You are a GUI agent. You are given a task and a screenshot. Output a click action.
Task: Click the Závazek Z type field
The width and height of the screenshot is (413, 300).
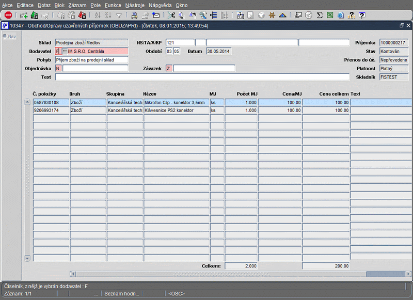tap(169, 69)
